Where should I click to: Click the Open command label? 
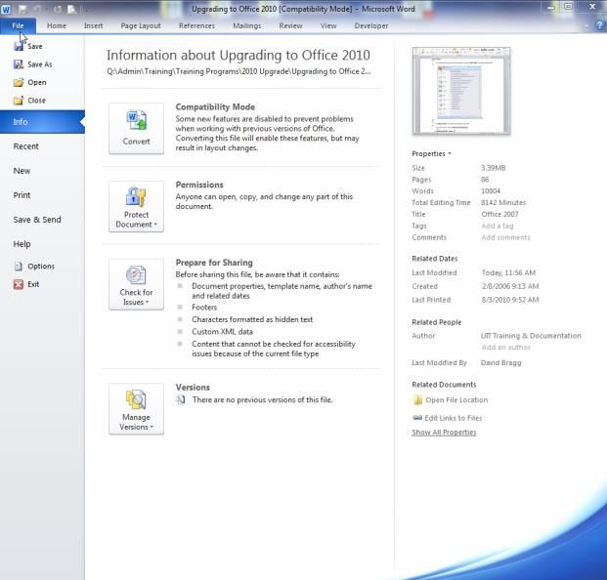click(37, 82)
